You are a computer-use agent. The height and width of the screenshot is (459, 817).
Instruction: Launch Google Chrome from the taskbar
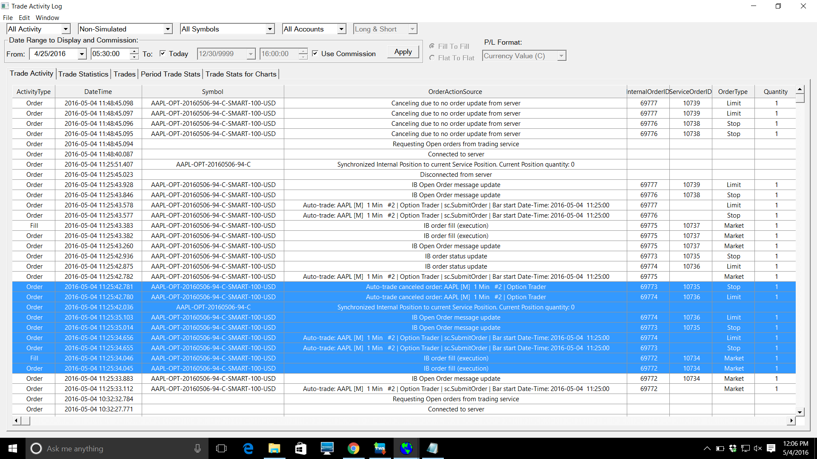tap(353, 448)
